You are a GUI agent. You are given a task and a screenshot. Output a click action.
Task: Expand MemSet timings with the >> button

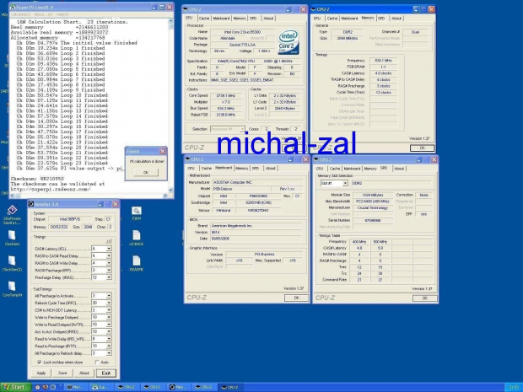109,241
